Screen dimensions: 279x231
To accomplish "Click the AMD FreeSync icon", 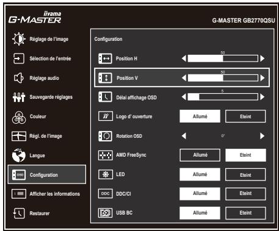I will tap(106, 155).
